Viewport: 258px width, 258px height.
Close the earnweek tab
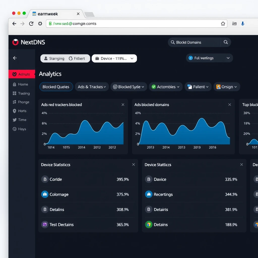click(78, 14)
